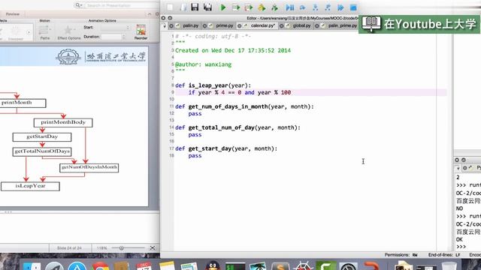Viewport: 481px width, 270px height.
Task: Select isLeapYear box on slide
Action: [x=30, y=186]
